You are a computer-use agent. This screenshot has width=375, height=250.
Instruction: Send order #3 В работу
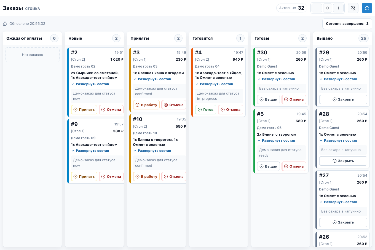(146, 105)
